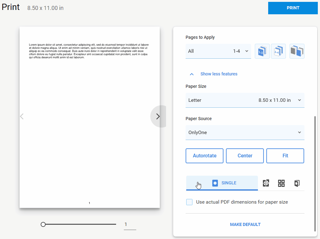Collapse with Show less features link

(219, 74)
